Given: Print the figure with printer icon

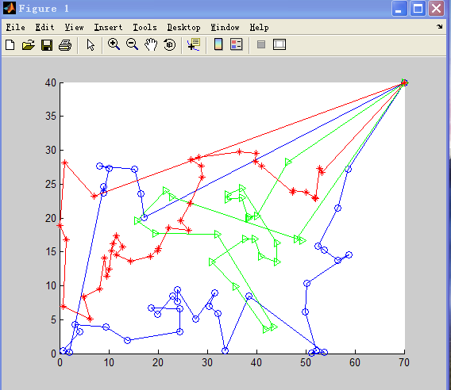Looking at the screenshot, I should (65, 45).
